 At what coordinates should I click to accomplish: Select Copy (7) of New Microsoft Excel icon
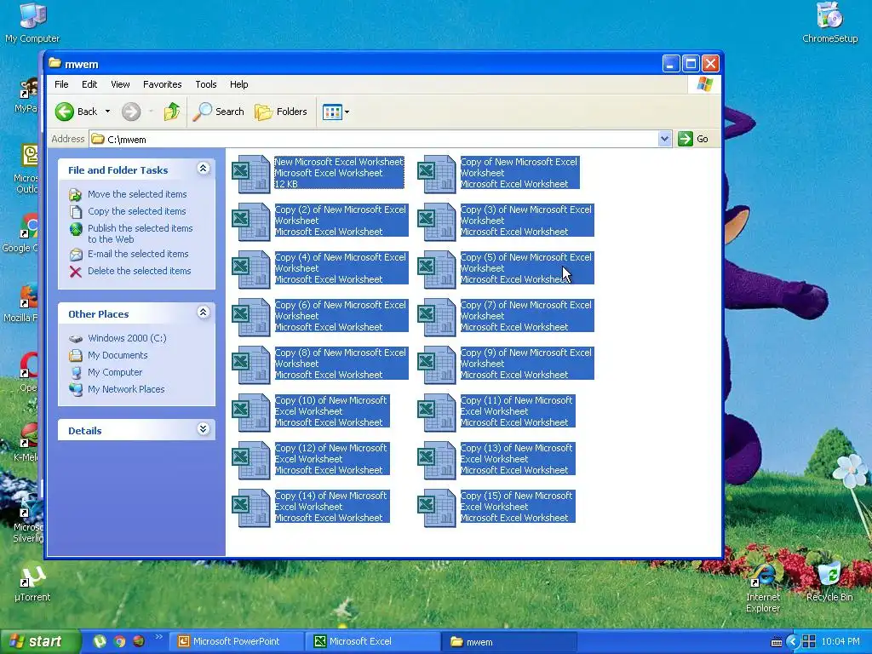437,318
